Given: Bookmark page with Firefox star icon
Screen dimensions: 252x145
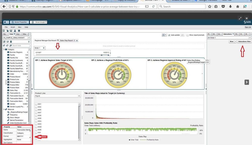Looking at the screenshot, I should click(x=210, y=7).
